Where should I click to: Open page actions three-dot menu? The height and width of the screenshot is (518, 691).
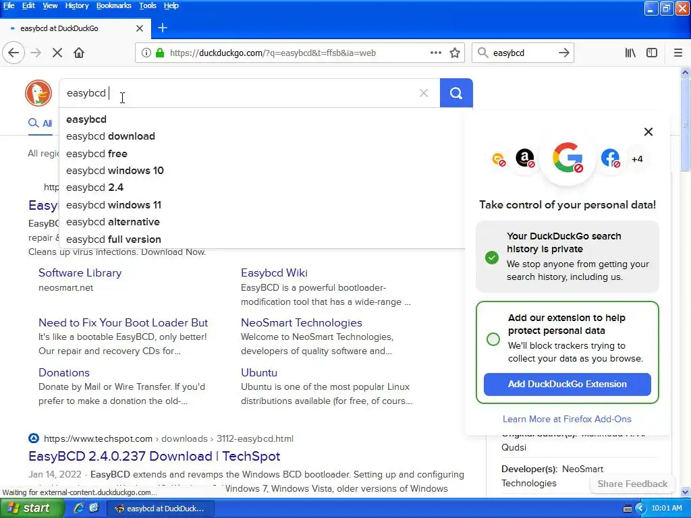[435, 53]
